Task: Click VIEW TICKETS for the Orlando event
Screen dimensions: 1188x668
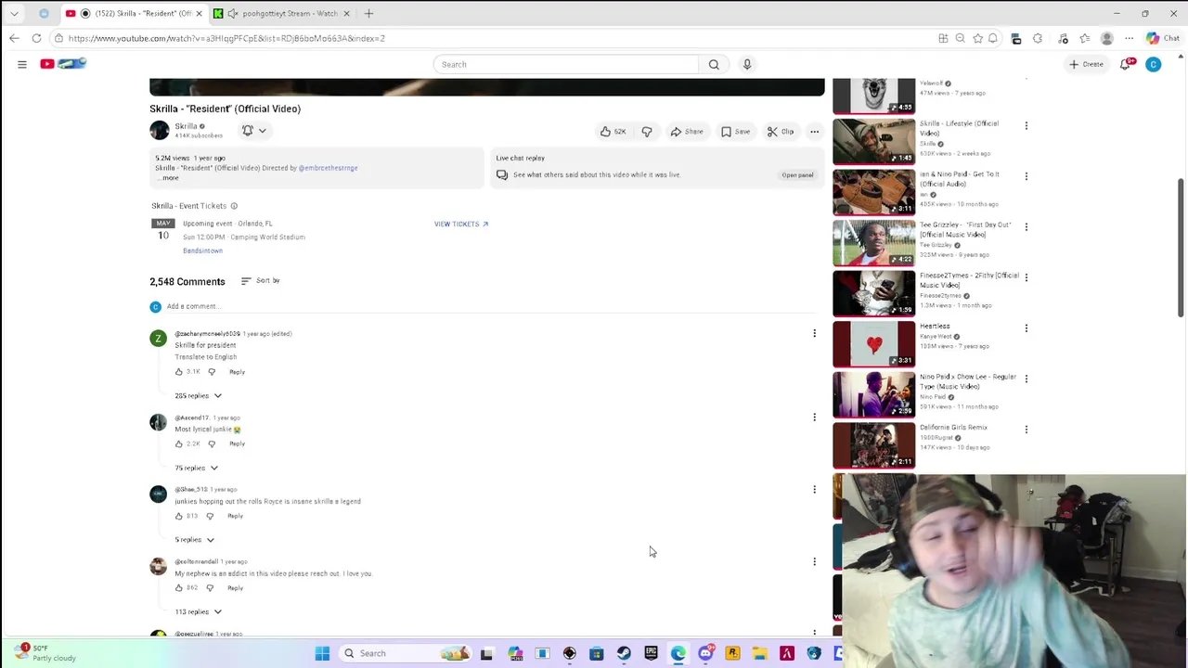Action: coord(460,224)
